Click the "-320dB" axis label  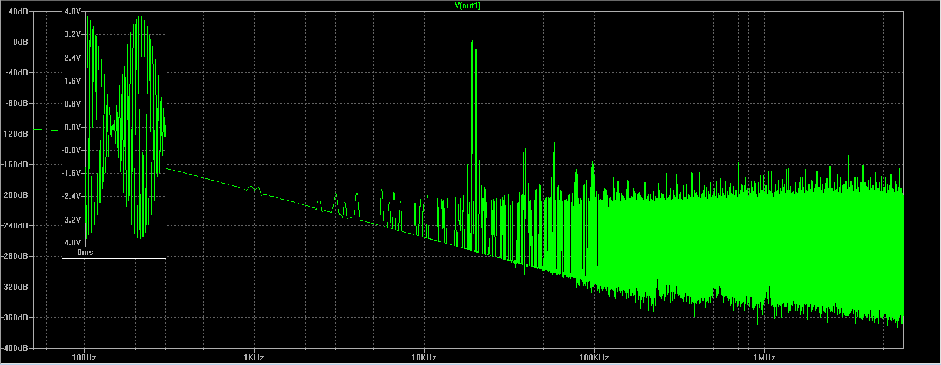point(16,287)
